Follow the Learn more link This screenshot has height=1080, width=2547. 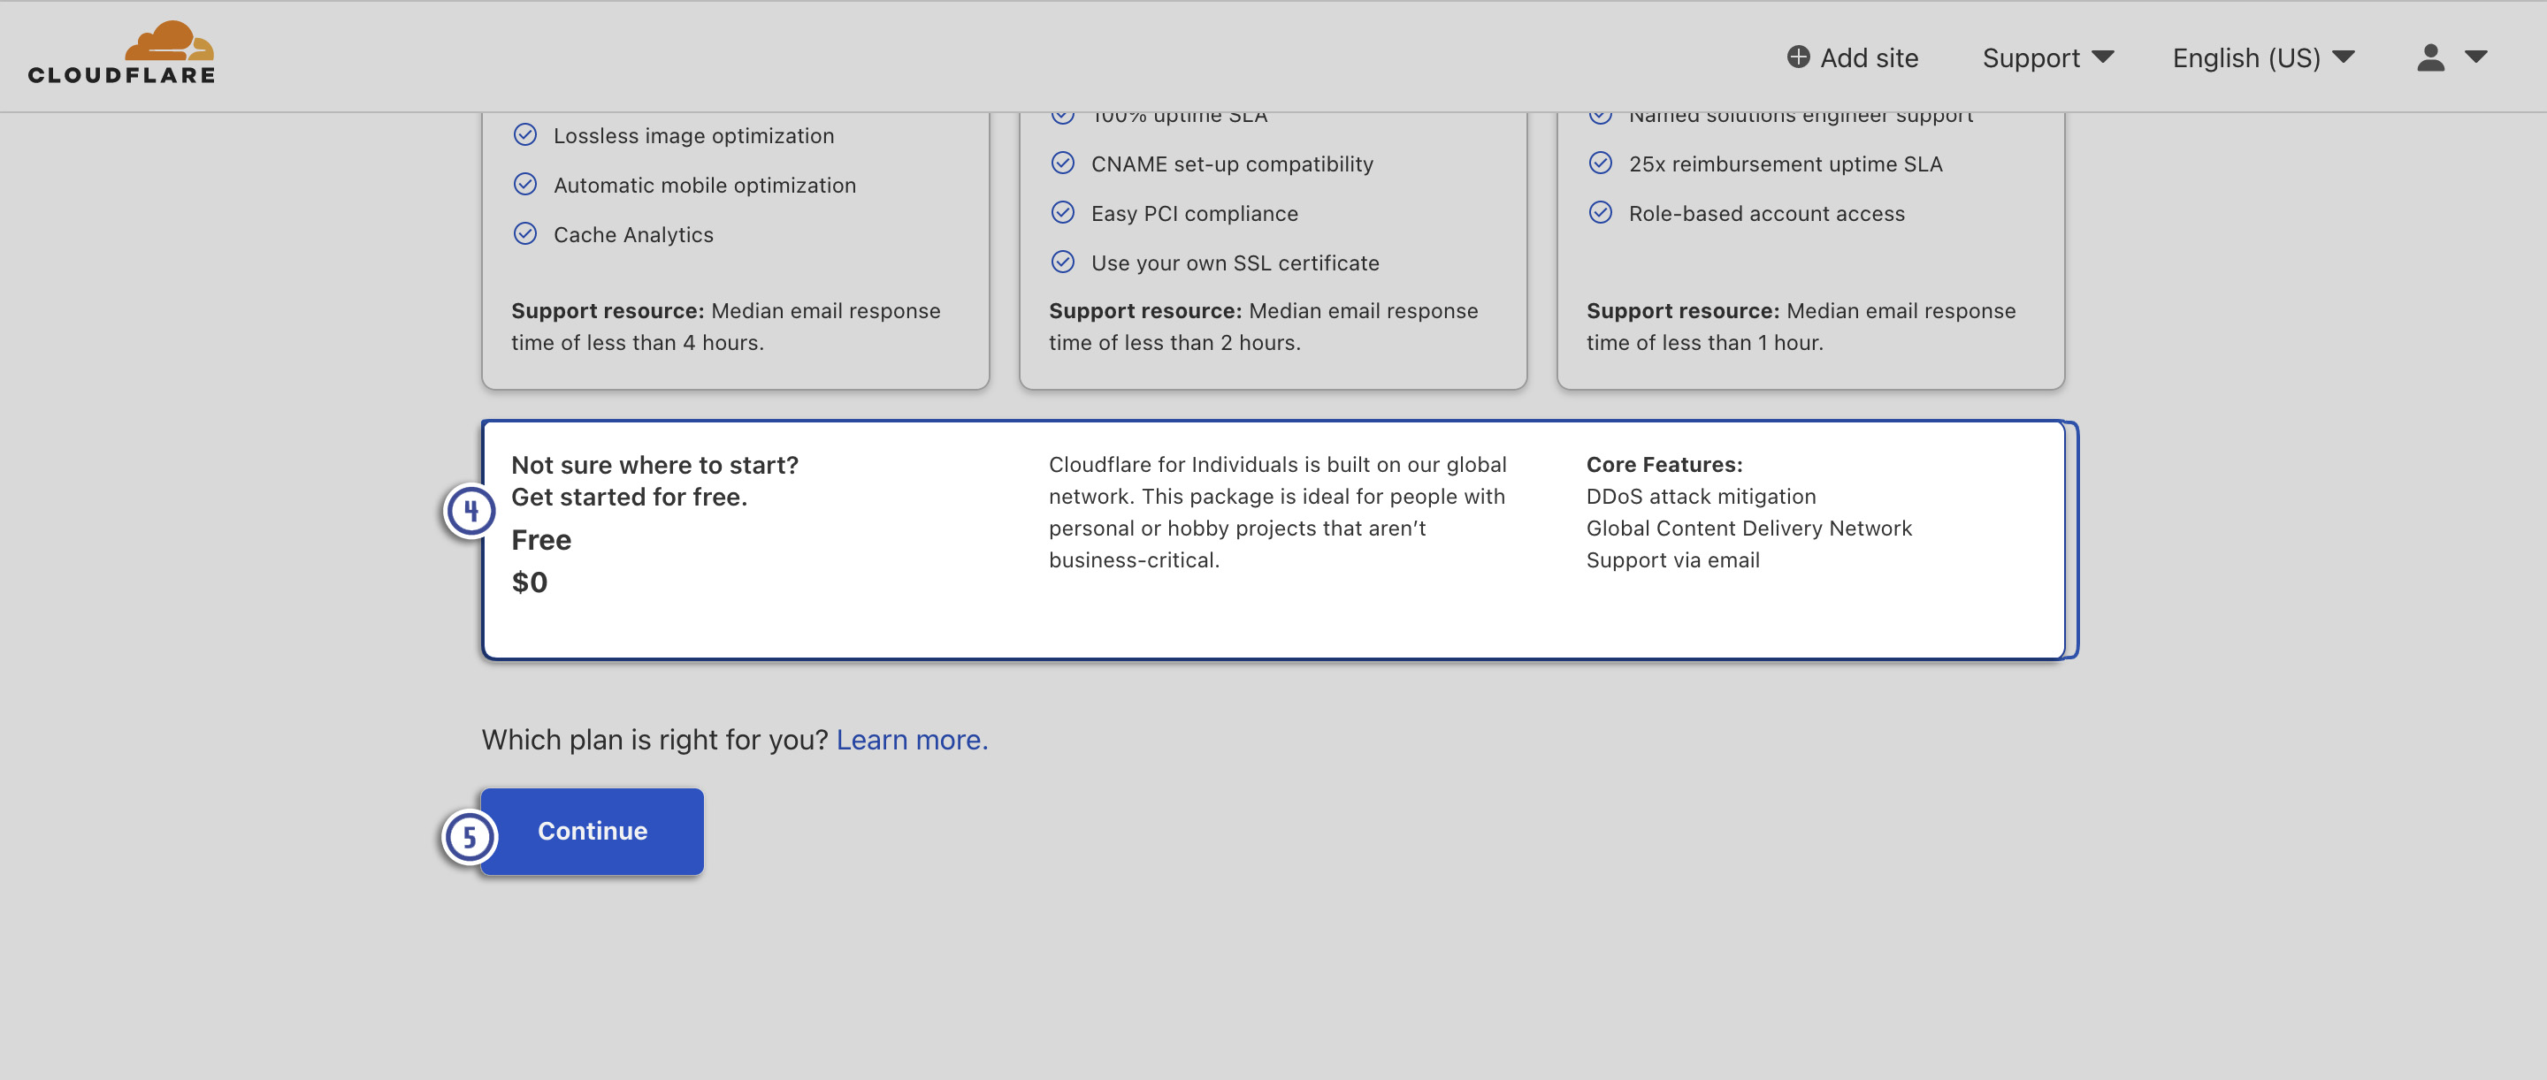[912, 739]
